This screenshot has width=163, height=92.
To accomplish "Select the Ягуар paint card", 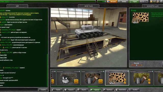I will (x=117, y=78).
